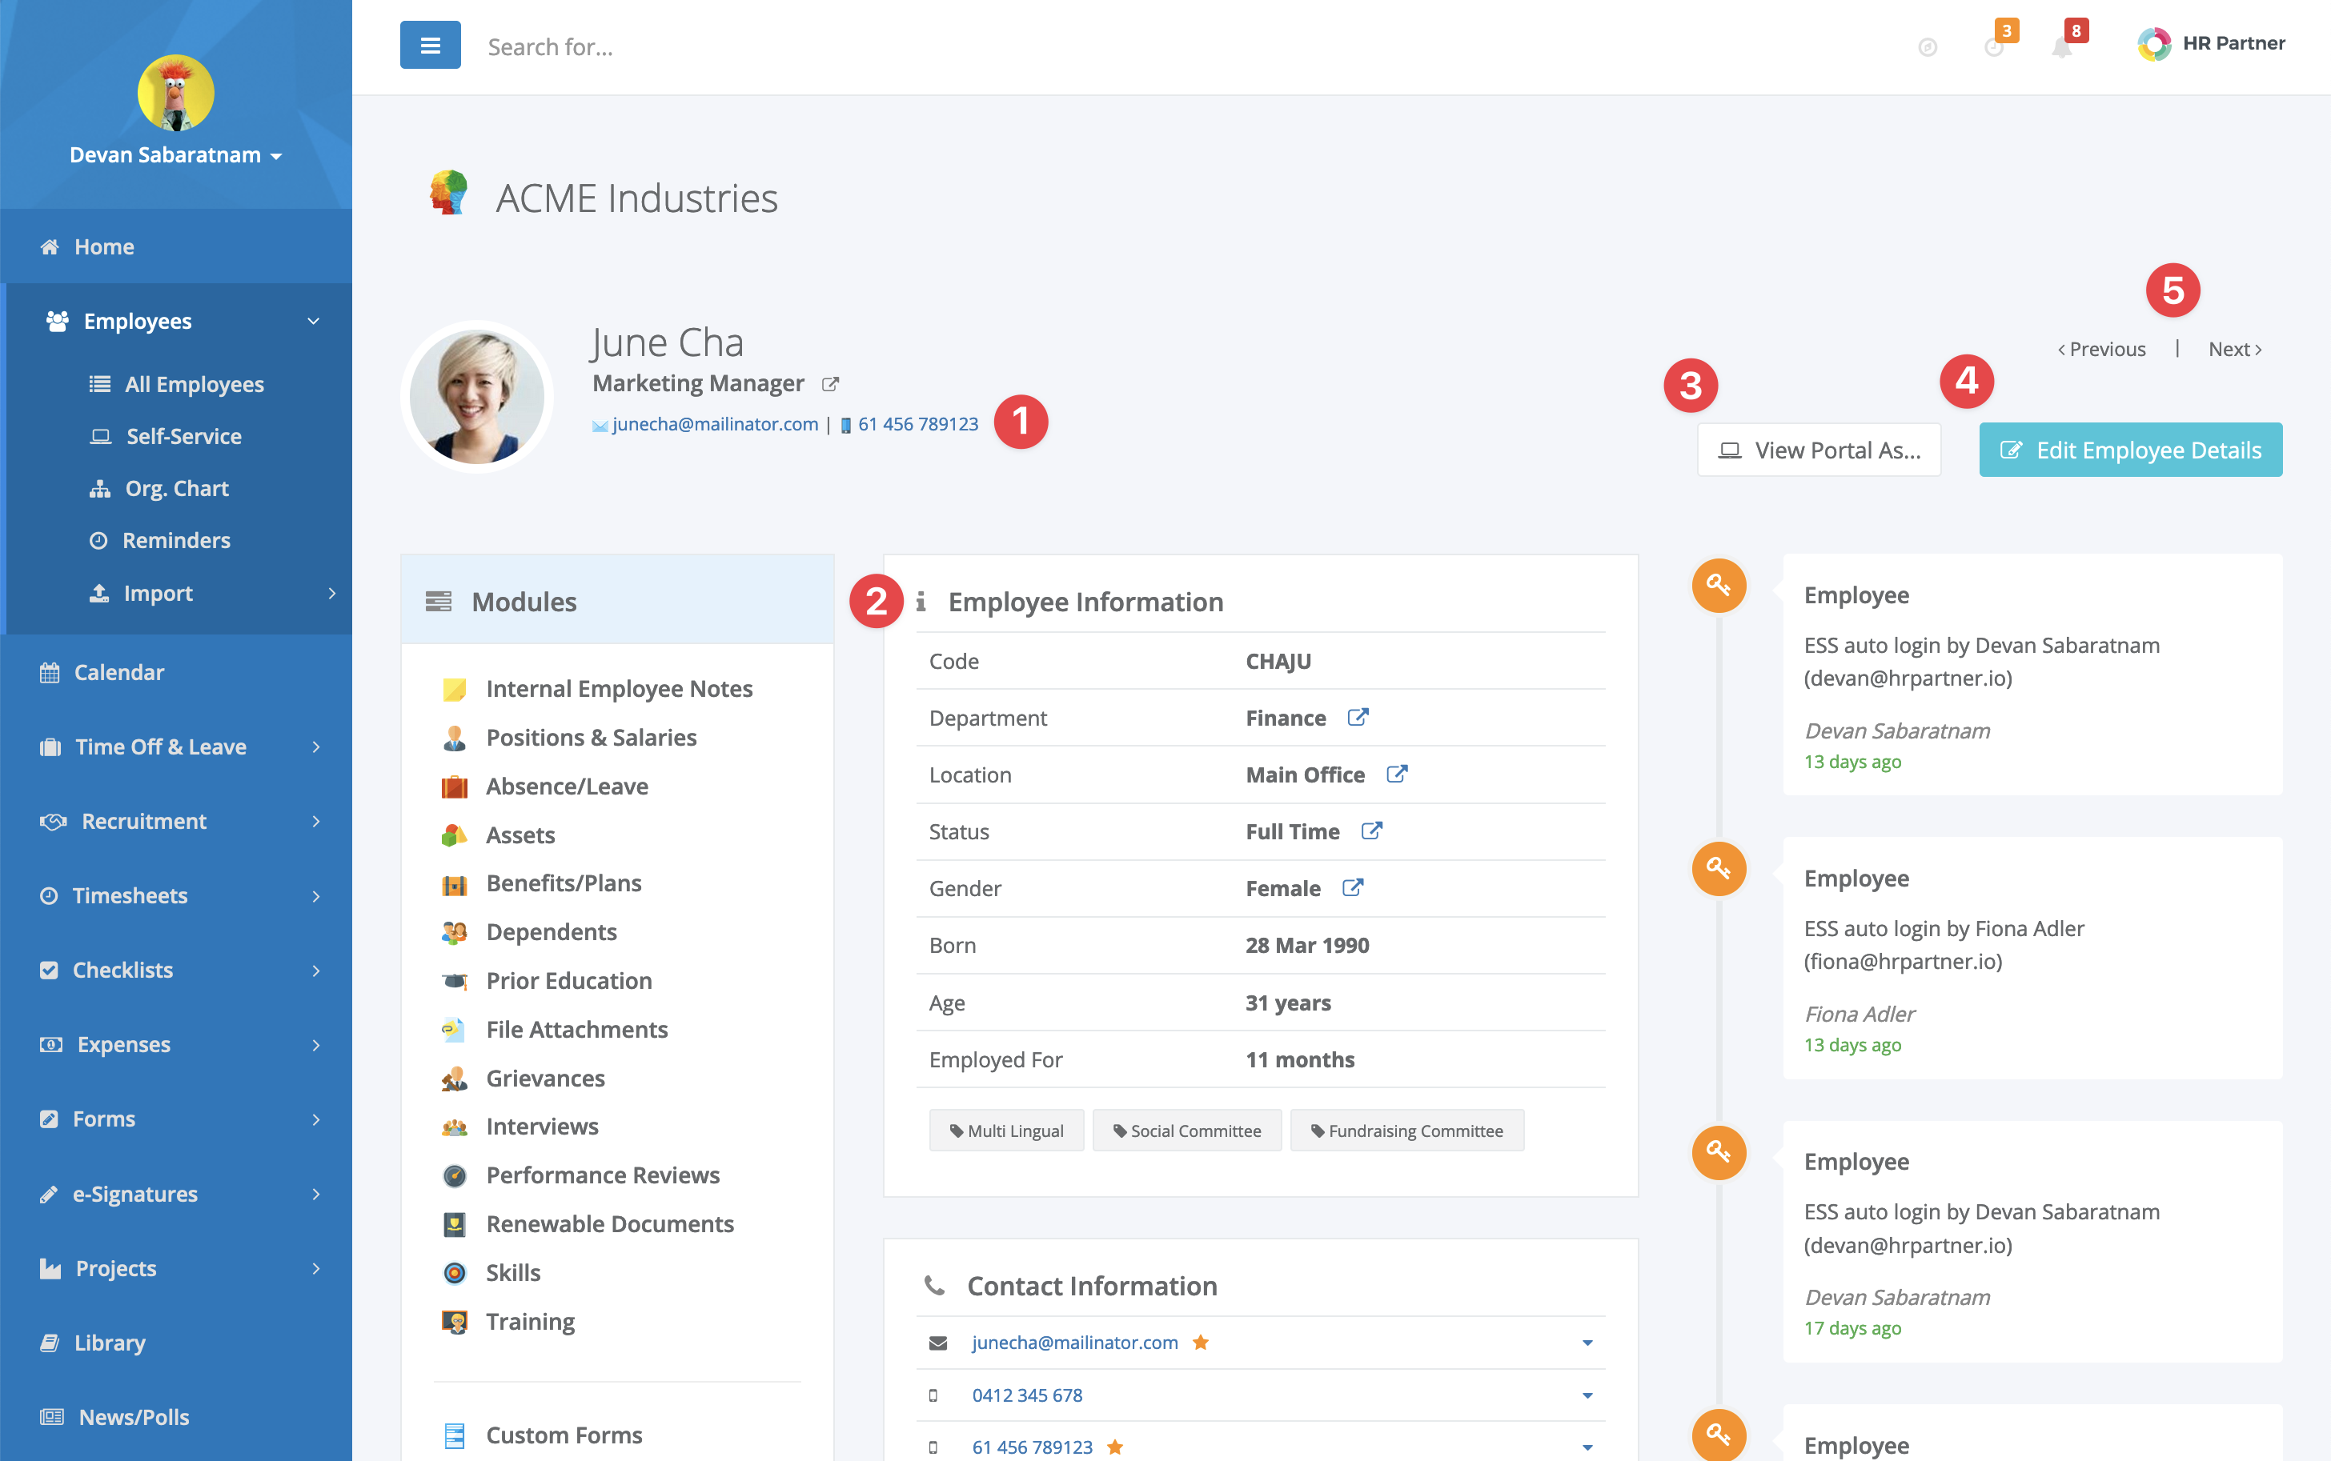Click the Org. Chart hierarchy icon

99,489
